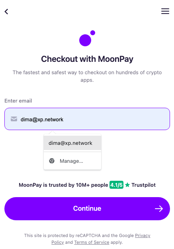Click the fastest and safest subtitle text
The width and height of the screenshot is (174, 249).
87,76
